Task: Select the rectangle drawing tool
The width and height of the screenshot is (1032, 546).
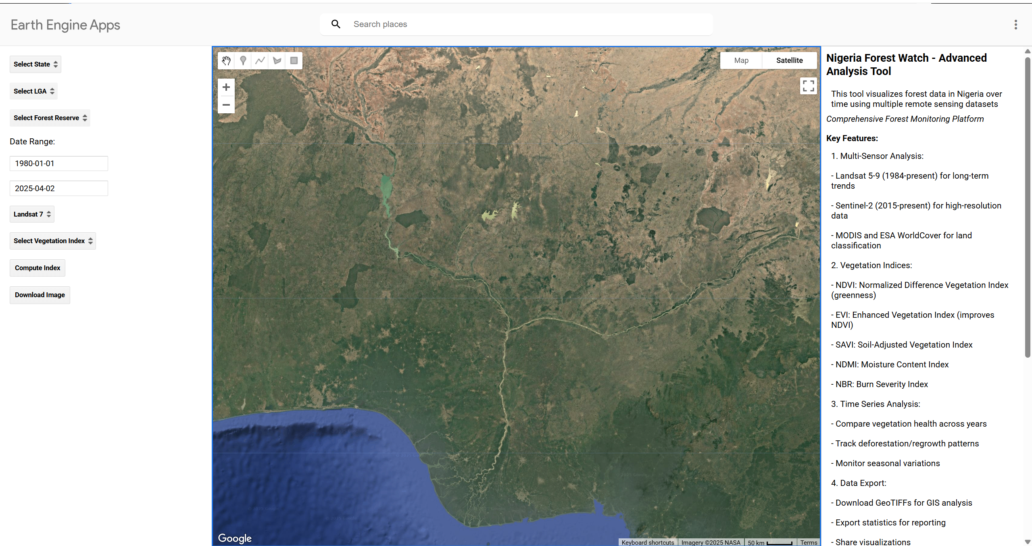Action: [293, 60]
